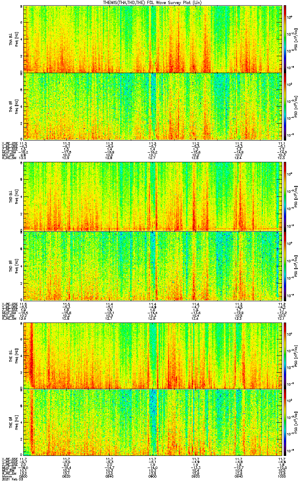The width and height of the screenshot is (301, 482).
Task: Click the R_RE_SM row label under THD panels
Action: 9,319
